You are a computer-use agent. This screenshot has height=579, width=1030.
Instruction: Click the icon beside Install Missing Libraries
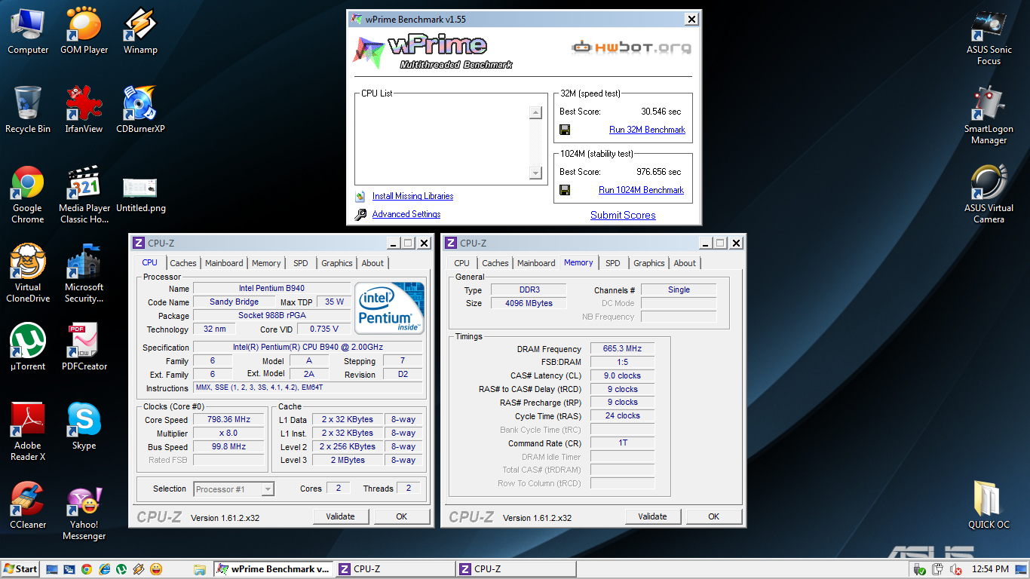click(x=360, y=196)
